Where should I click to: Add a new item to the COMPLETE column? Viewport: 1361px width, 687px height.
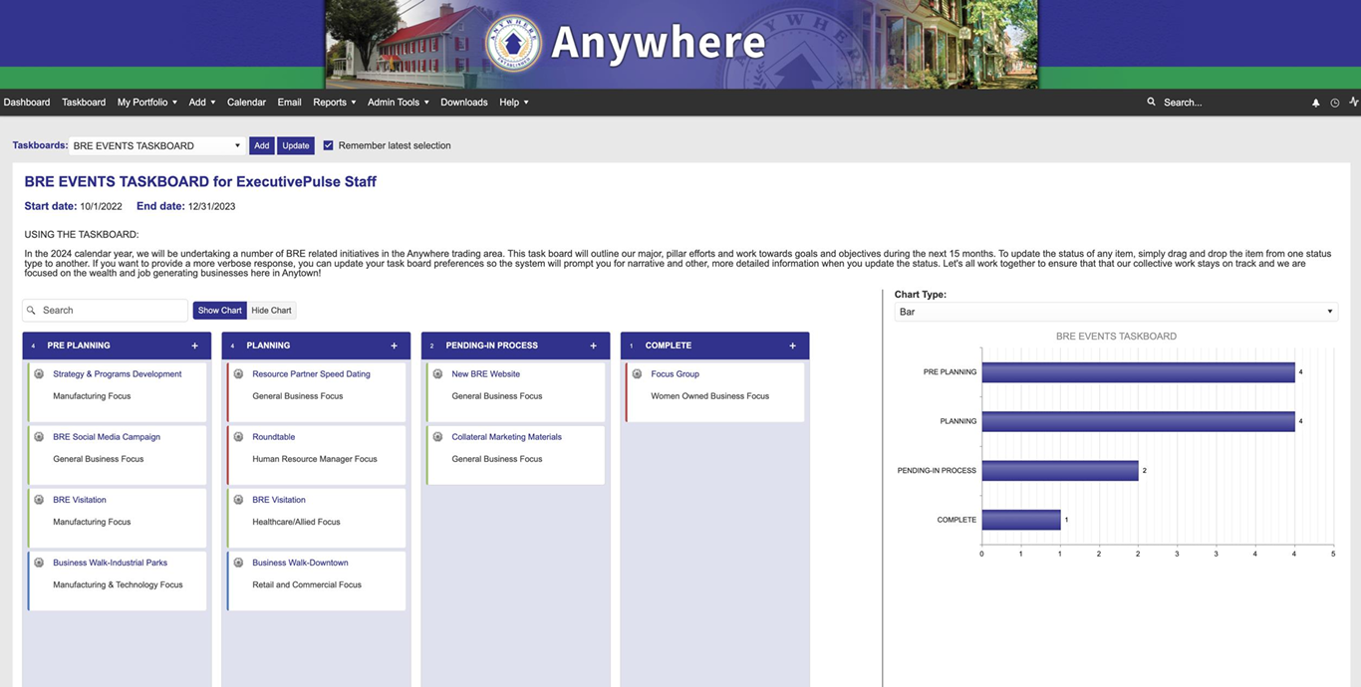[792, 345]
